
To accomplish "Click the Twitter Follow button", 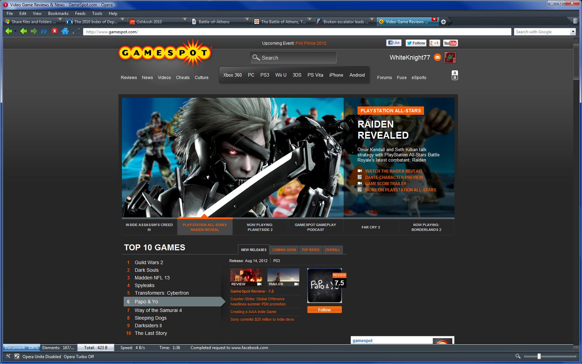I will point(416,43).
